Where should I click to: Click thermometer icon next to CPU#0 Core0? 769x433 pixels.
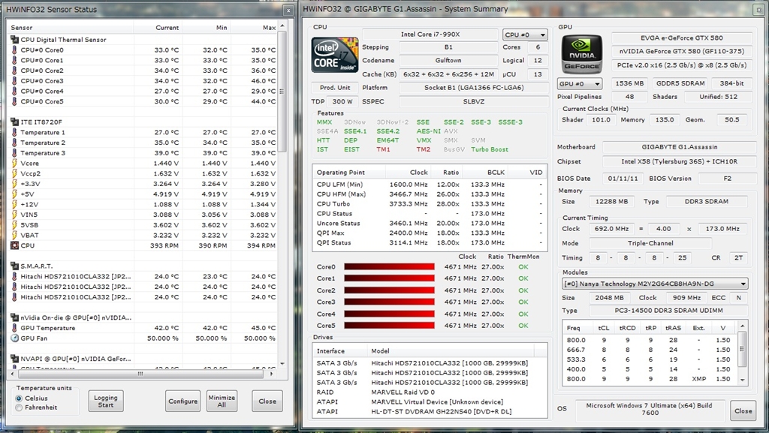[x=14, y=50]
